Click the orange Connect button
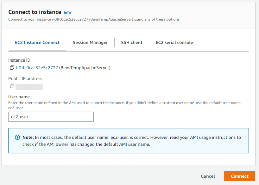 [239, 176]
